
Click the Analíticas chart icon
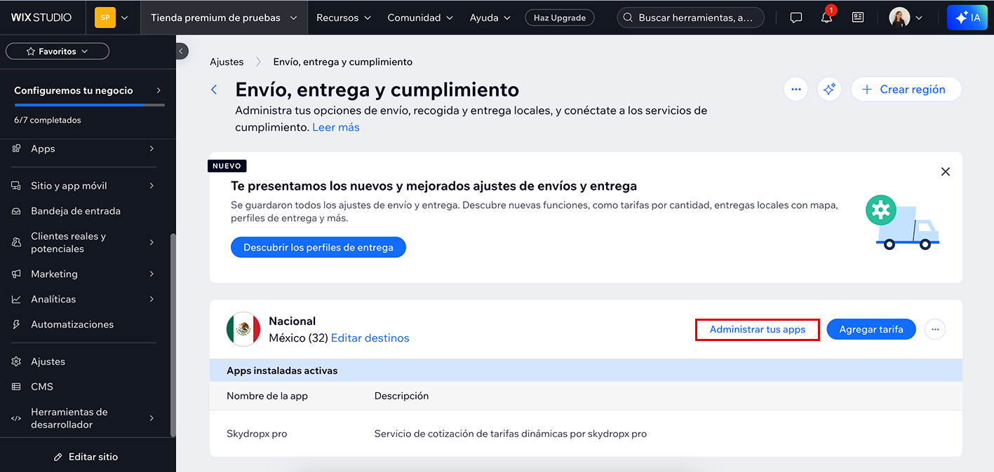17,299
